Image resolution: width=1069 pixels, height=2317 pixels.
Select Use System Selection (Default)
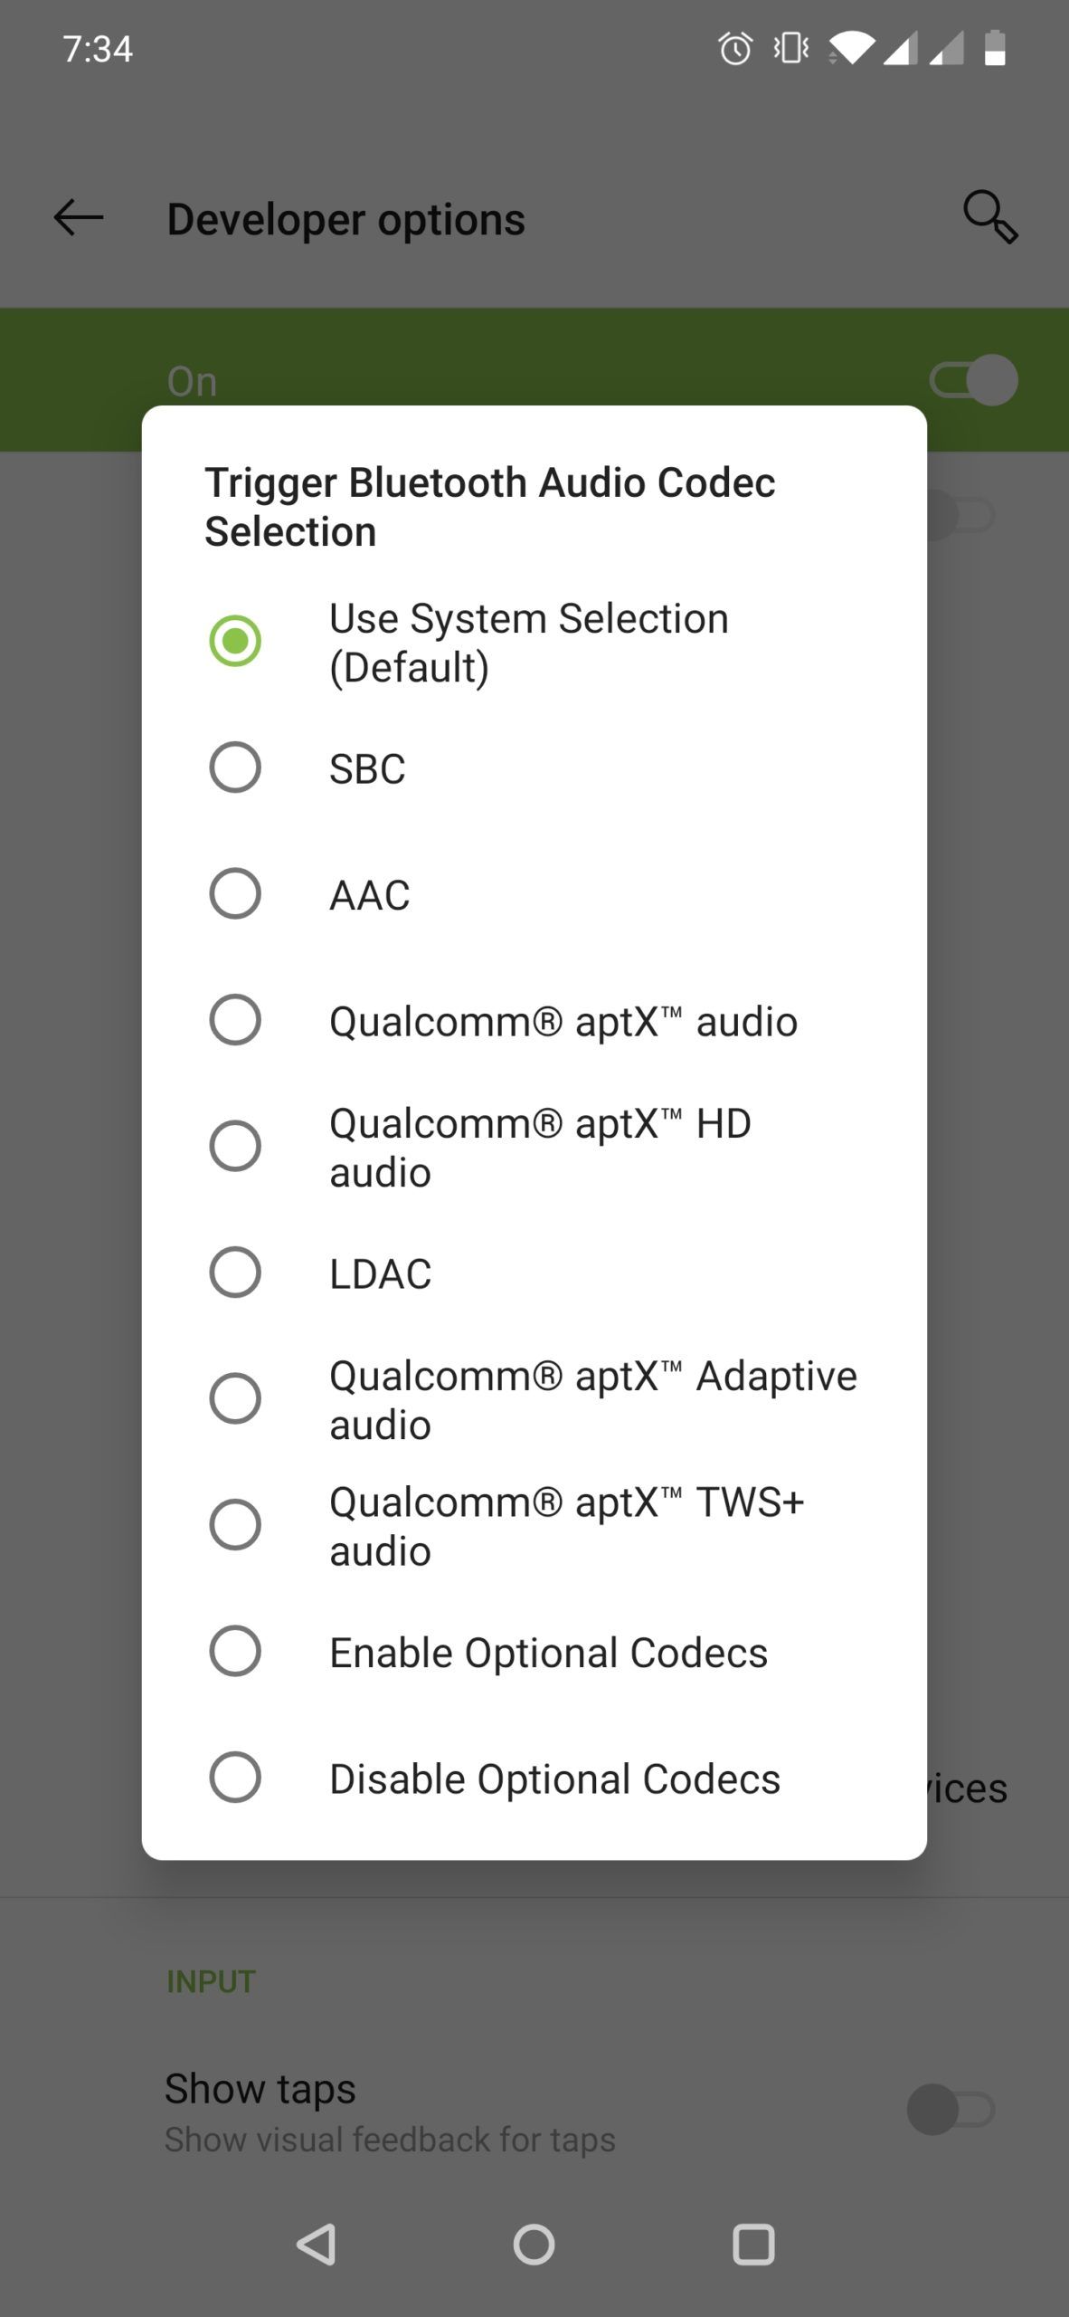click(x=235, y=642)
